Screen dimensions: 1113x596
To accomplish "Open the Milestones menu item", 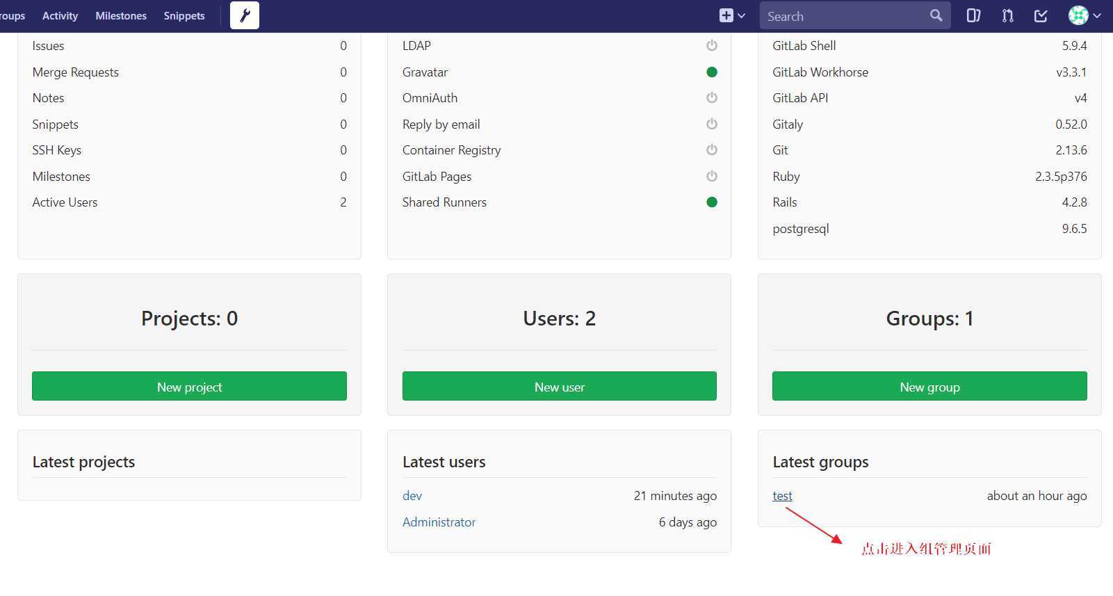I will 121,15.
